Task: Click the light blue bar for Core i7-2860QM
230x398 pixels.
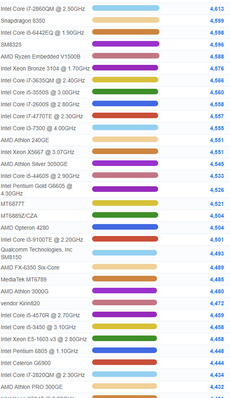Action: coord(126,8)
